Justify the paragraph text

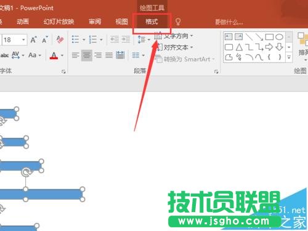(109, 55)
